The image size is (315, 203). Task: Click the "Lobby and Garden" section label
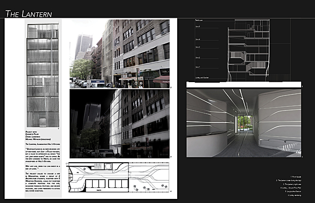tap(202, 78)
